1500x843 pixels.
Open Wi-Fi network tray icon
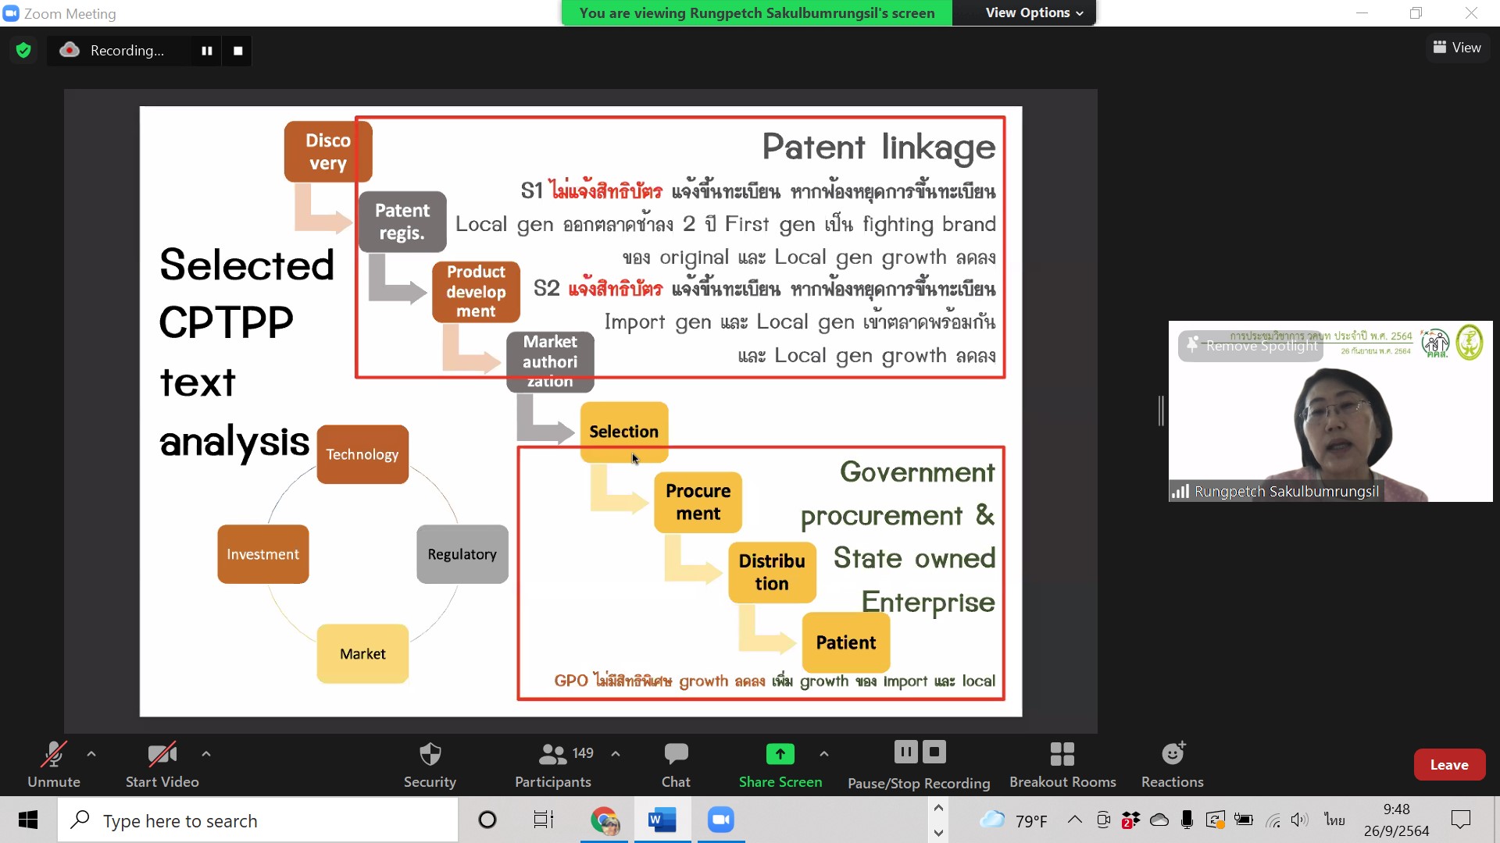tap(1273, 820)
